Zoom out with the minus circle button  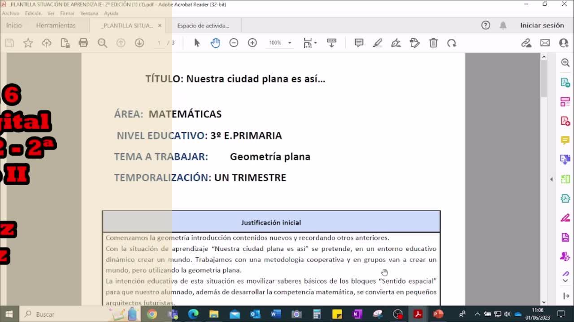[234, 43]
